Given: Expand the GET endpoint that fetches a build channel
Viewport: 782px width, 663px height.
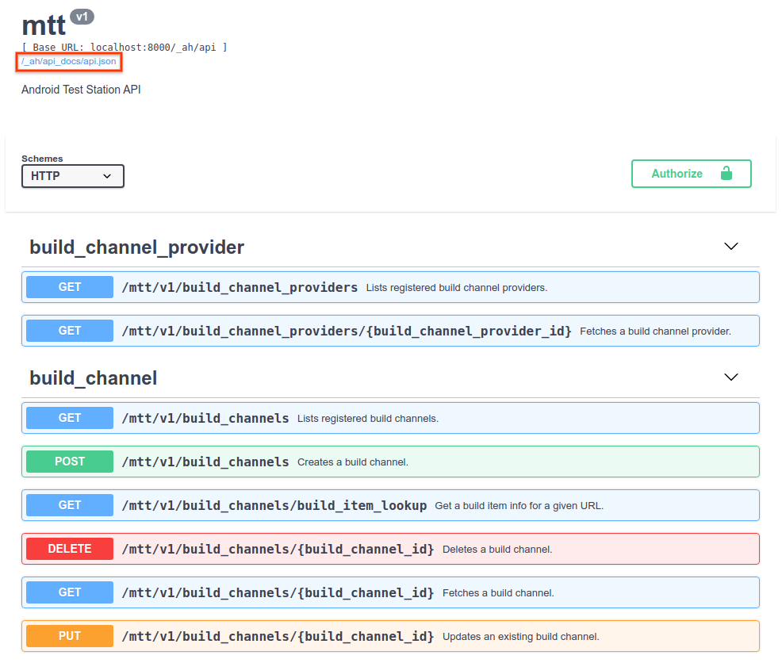Looking at the screenshot, I should click(390, 592).
